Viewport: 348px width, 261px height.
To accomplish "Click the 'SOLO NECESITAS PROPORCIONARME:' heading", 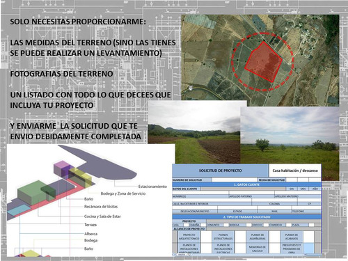I will (78, 22).
